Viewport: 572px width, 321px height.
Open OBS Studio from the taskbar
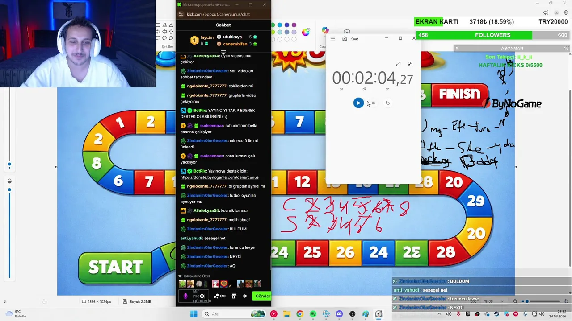coord(353,314)
